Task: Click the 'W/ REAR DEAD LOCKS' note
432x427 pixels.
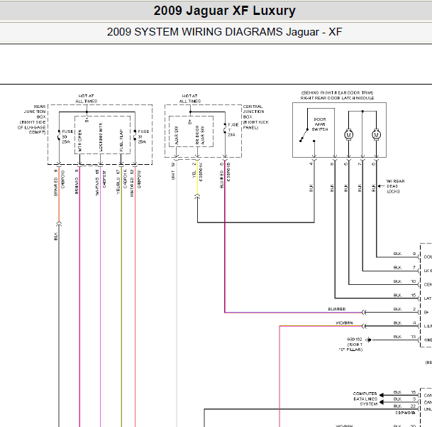Action: pyautogui.click(x=395, y=186)
